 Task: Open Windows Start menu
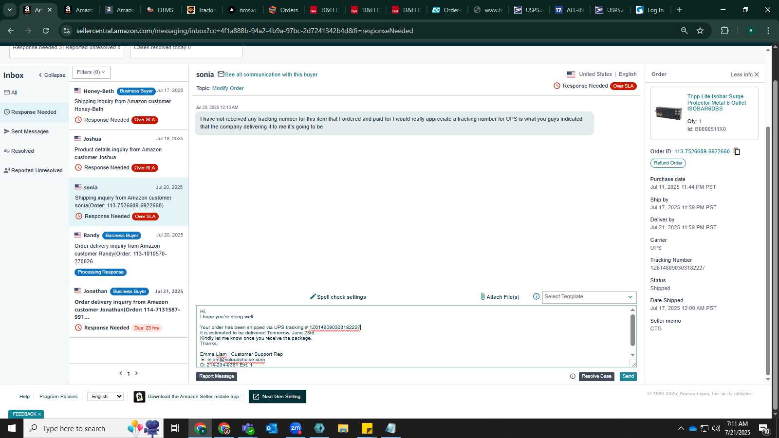(x=12, y=428)
